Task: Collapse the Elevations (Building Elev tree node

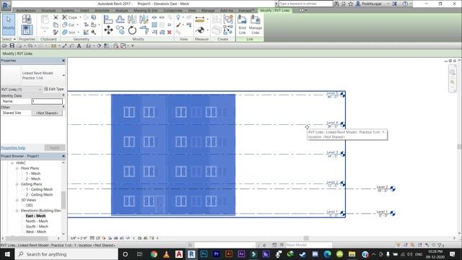Action: (17, 210)
